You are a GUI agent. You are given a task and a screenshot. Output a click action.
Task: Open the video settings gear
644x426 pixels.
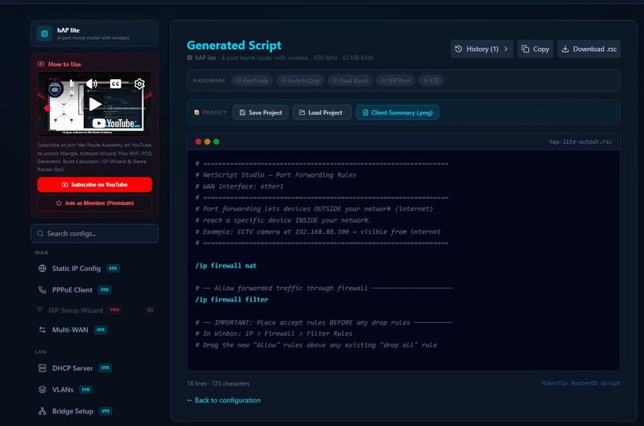[139, 84]
